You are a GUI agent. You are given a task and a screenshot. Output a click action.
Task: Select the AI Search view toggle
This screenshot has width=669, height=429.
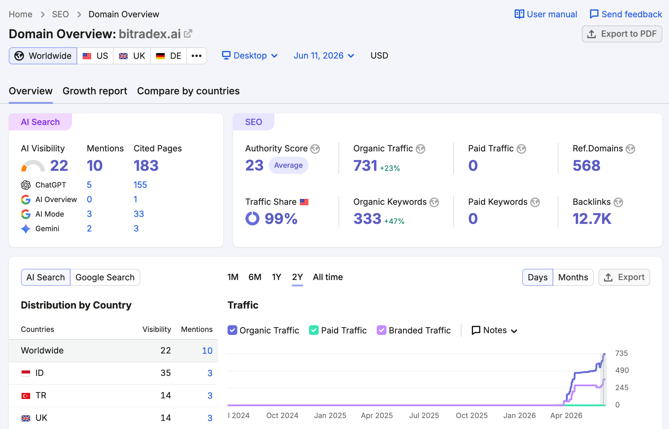(x=46, y=277)
